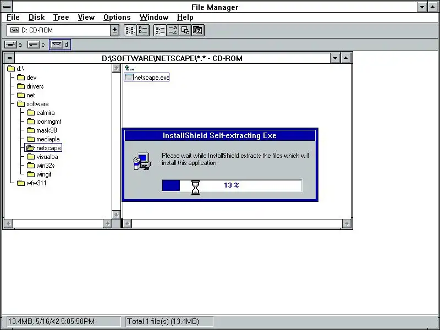Select the d:\ root folder
This screenshot has height=330, width=440.
click(x=16, y=69)
